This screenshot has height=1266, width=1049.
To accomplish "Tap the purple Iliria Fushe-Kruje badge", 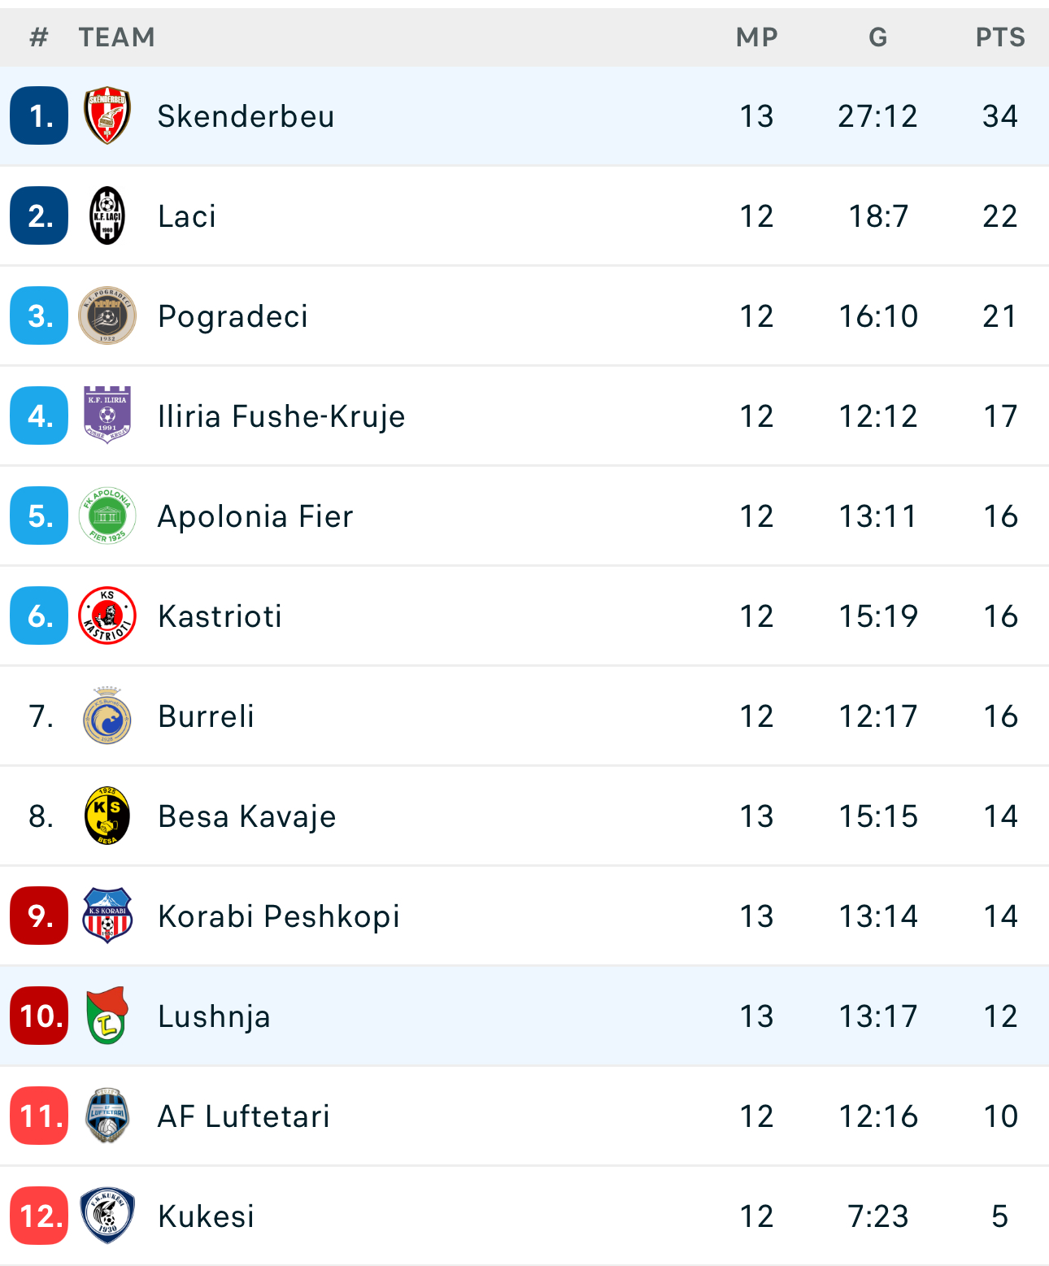I will coord(107,415).
